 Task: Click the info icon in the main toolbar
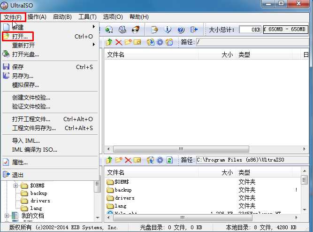point(168,30)
